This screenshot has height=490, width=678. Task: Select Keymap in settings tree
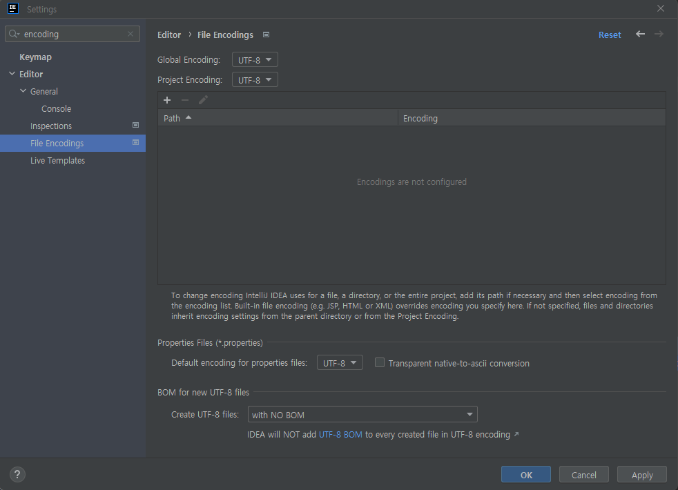pyautogui.click(x=35, y=57)
